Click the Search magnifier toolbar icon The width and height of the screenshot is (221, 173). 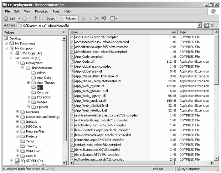pos(44,18)
